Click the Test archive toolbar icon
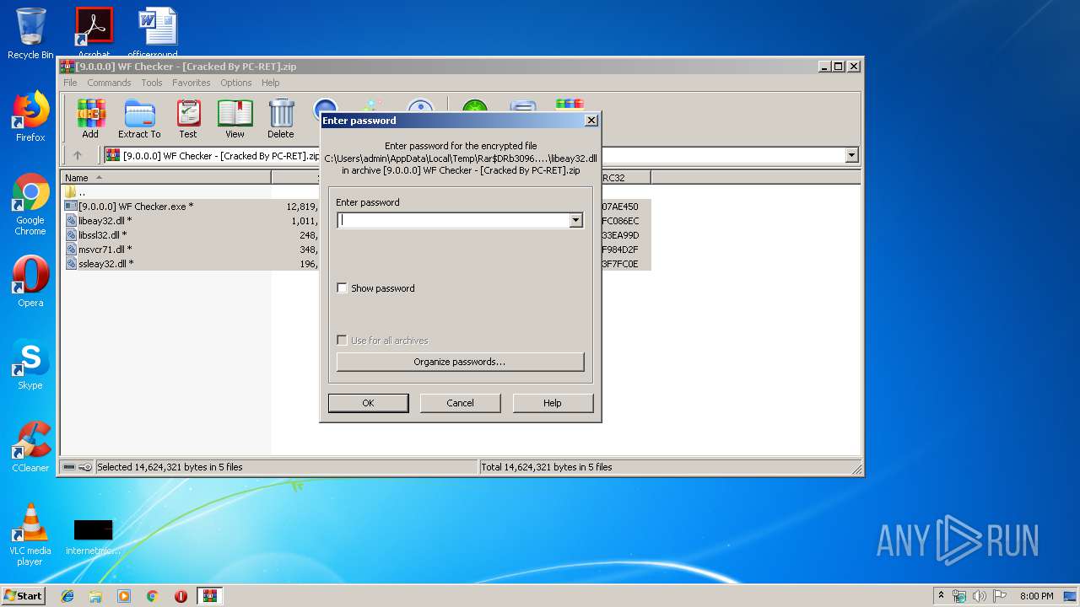 pos(188,119)
